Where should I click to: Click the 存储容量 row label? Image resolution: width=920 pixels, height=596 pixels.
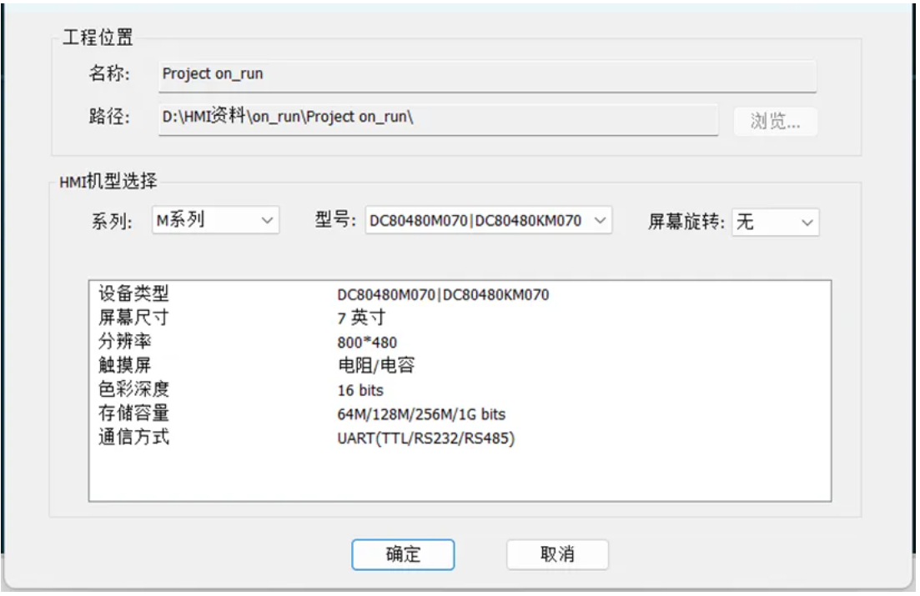[x=133, y=413]
